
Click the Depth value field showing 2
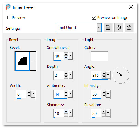[x=59, y=75]
